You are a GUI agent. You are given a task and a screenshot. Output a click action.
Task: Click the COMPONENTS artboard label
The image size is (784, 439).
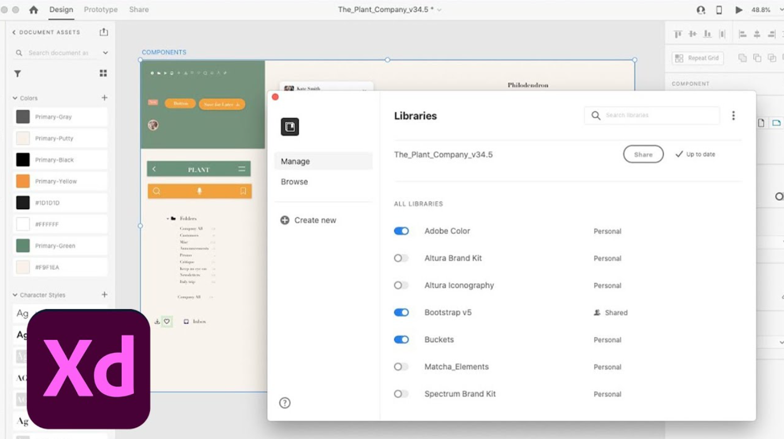[164, 52]
